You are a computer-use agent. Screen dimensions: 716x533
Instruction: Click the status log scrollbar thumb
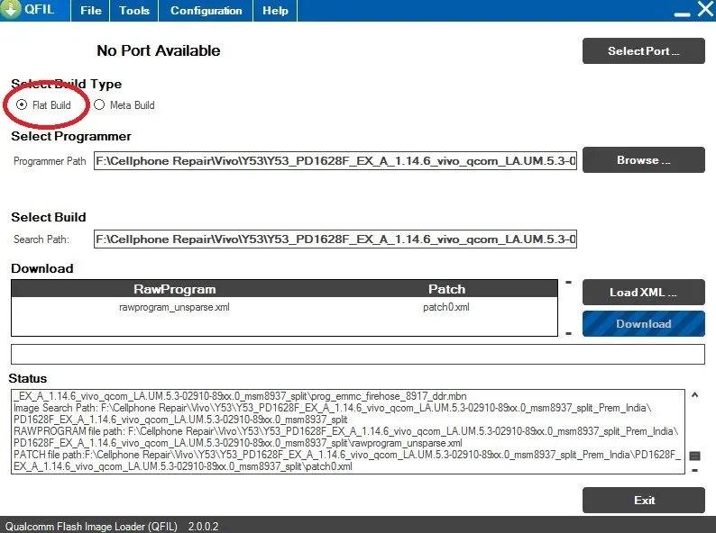[x=694, y=456]
